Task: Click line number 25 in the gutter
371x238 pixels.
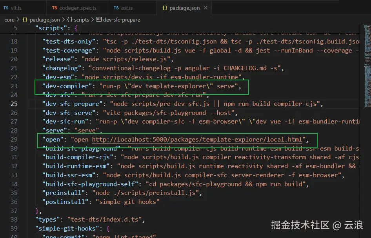Action: [14, 104]
